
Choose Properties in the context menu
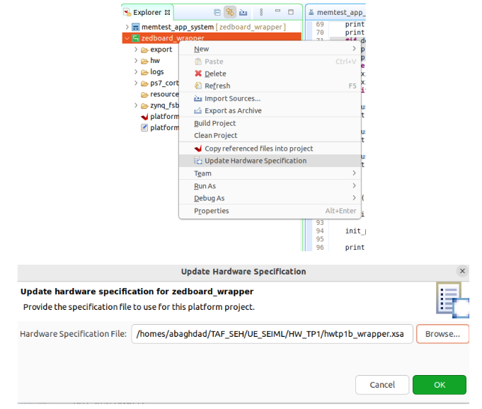270,211
